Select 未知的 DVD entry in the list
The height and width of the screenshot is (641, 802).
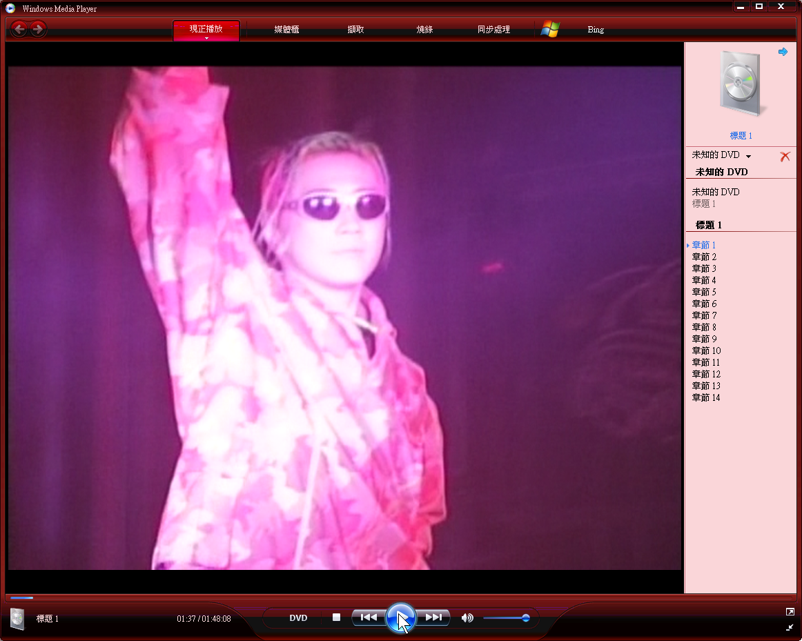pyautogui.click(x=716, y=193)
